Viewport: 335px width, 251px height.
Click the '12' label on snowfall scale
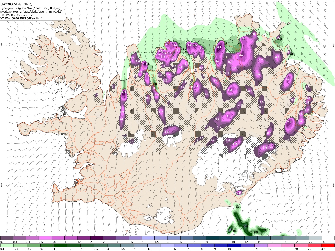pyautogui.click(x=246, y=242)
